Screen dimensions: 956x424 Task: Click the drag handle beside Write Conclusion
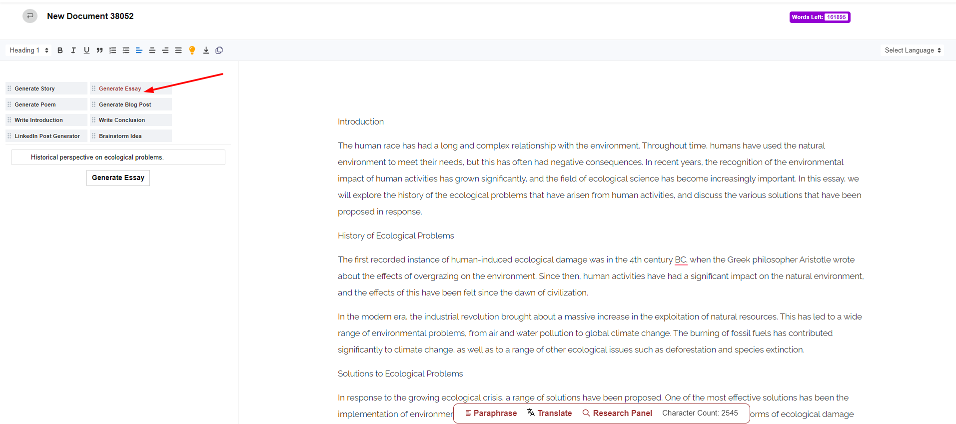(x=93, y=120)
